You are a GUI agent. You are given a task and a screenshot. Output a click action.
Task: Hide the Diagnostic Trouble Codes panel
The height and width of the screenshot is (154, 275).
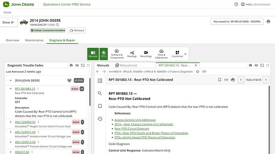[77, 65]
